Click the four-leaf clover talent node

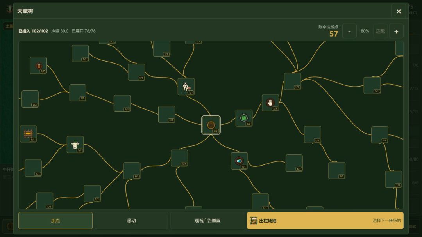(x=244, y=118)
